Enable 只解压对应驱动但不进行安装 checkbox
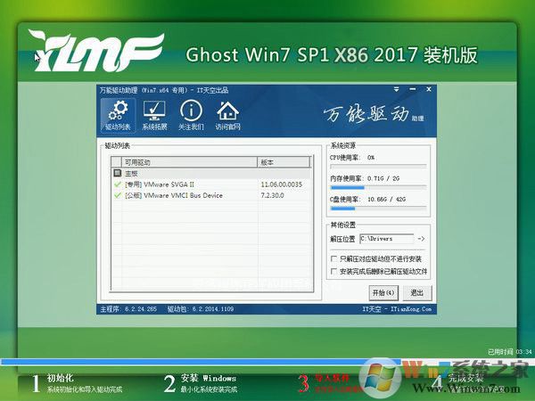 coord(334,258)
